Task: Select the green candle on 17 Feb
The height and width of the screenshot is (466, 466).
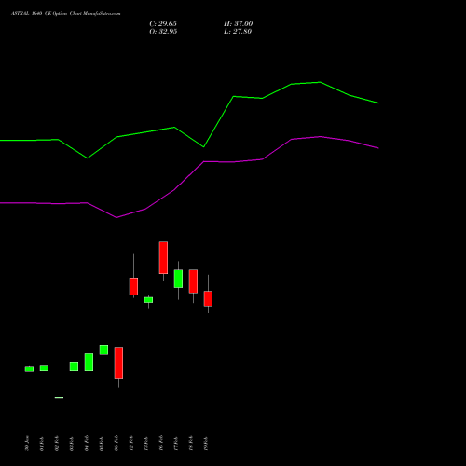Action: click(178, 279)
